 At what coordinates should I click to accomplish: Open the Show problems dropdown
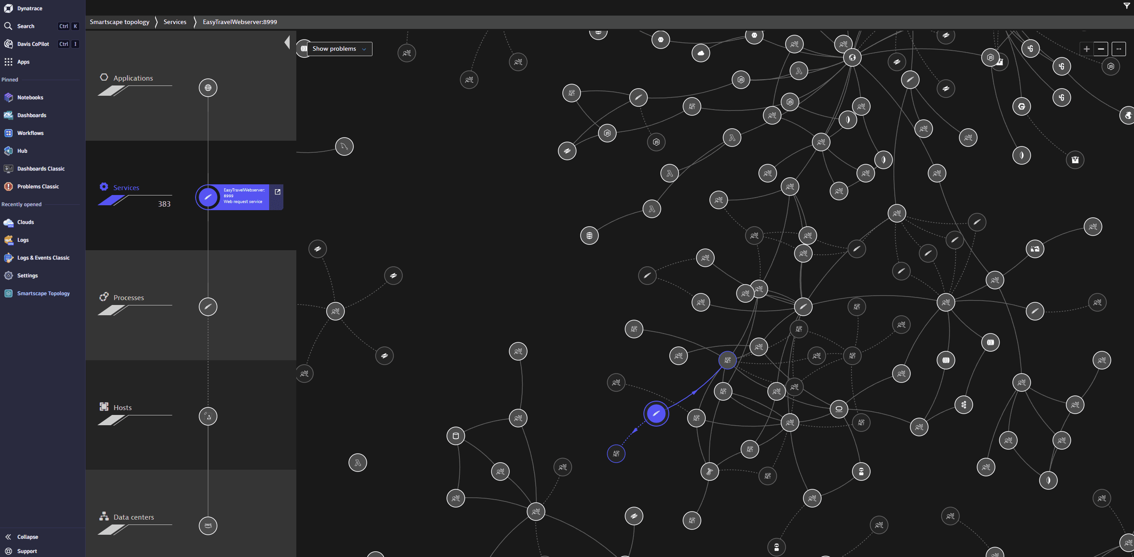pyautogui.click(x=339, y=49)
